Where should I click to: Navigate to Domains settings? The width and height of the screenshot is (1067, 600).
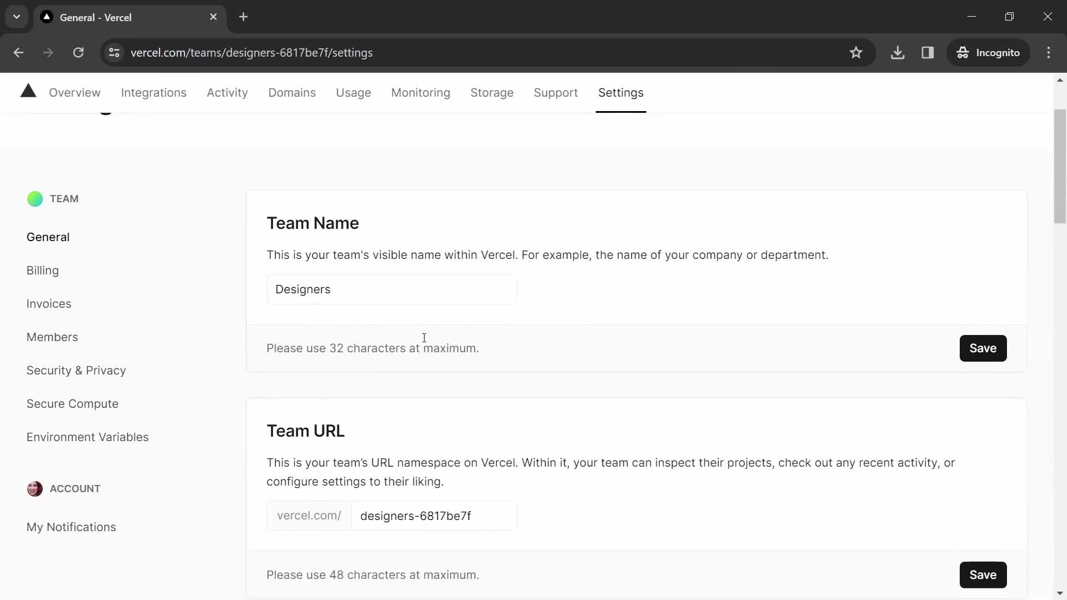(x=292, y=92)
